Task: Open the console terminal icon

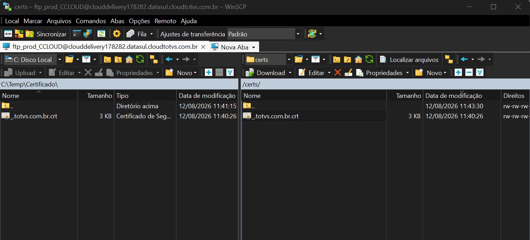Action: click(77, 34)
